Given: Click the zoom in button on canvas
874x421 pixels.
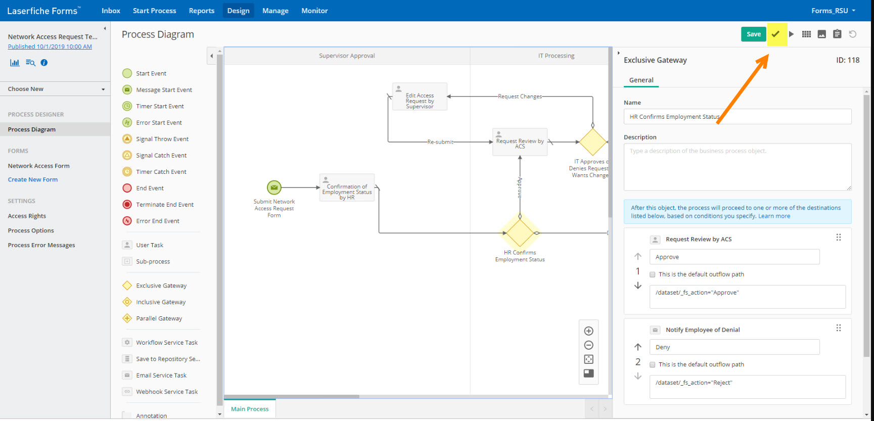Looking at the screenshot, I should click(x=588, y=331).
